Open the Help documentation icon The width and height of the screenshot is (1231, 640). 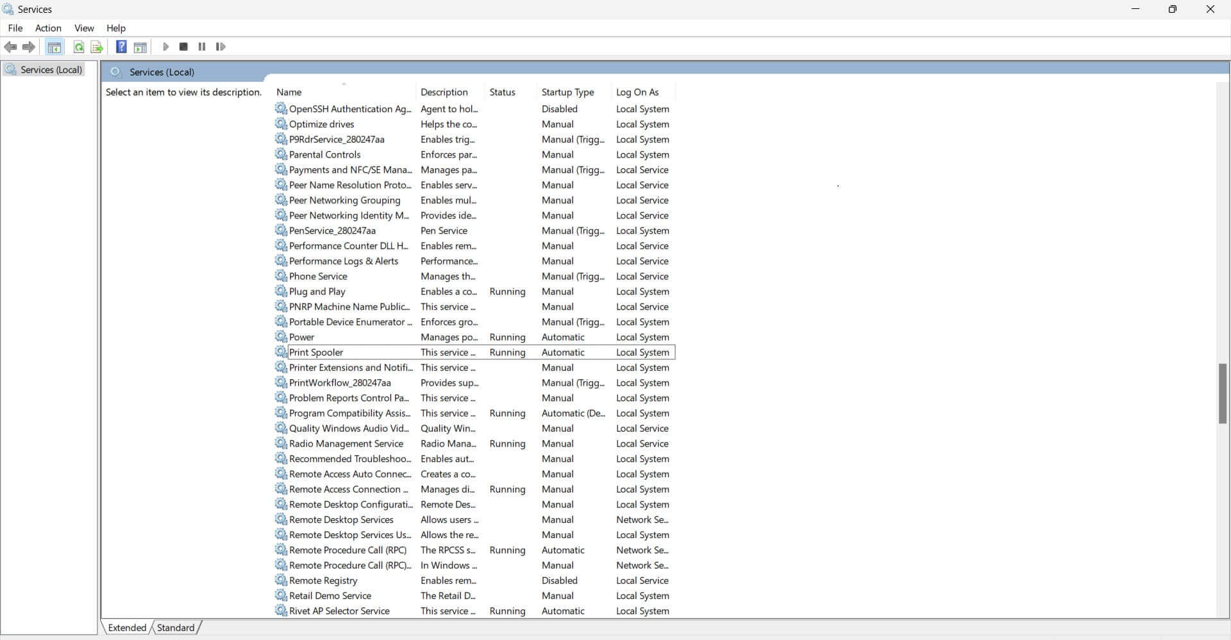[121, 47]
